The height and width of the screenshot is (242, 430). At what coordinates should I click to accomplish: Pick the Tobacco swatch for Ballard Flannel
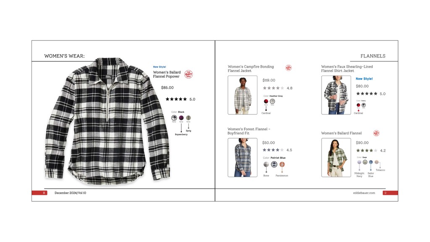coord(377,162)
